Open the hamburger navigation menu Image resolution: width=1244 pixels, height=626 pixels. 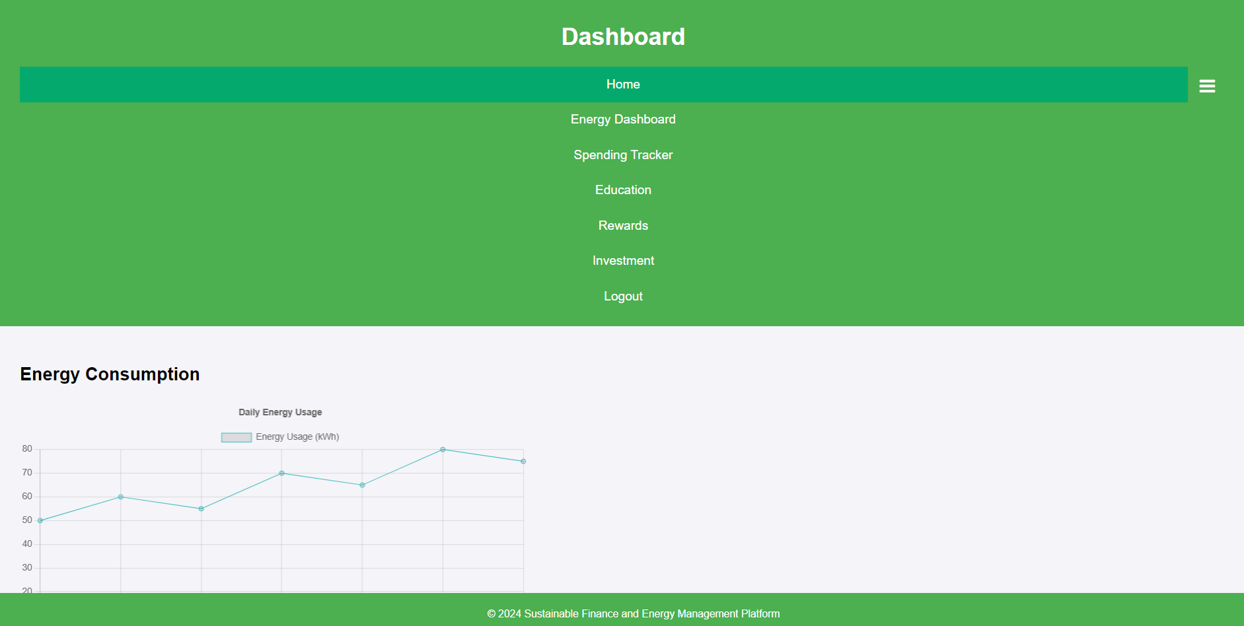tap(1207, 85)
